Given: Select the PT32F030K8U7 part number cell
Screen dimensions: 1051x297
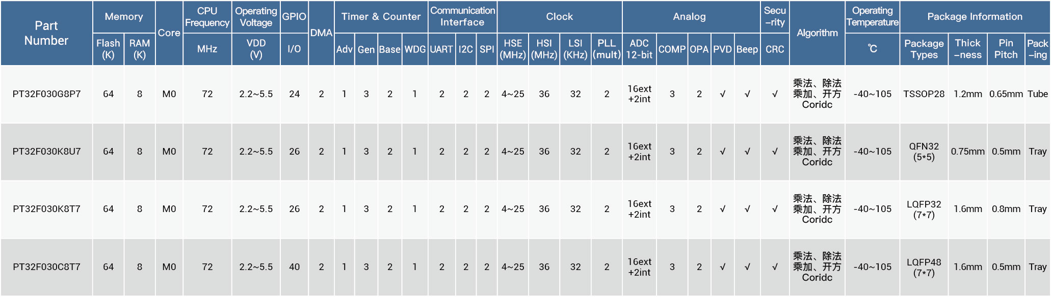Looking at the screenshot, I should click(x=46, y=152).
